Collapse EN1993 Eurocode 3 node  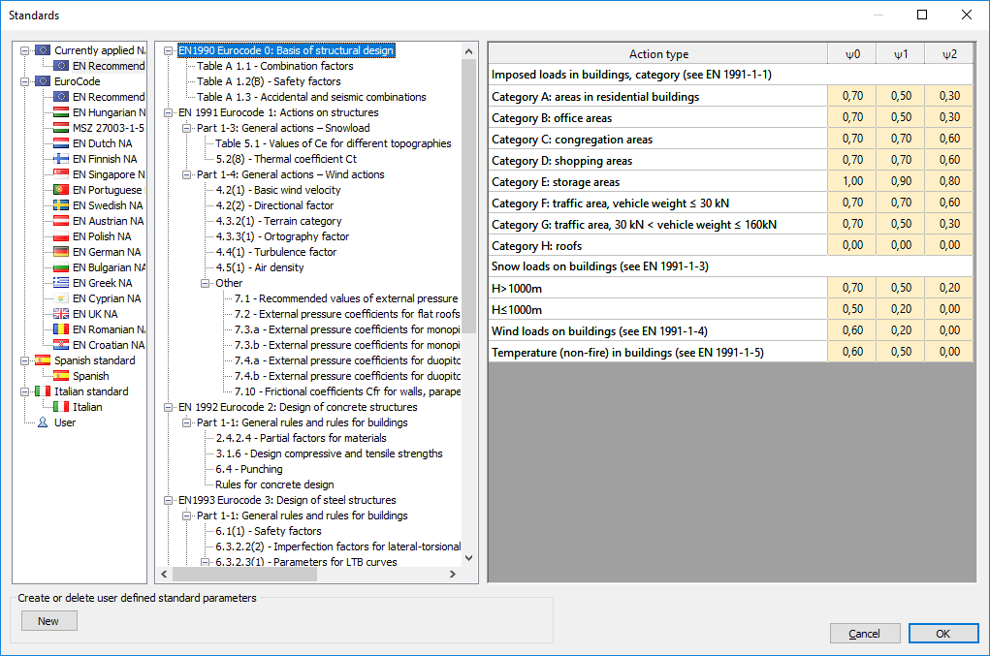(168, 500)
